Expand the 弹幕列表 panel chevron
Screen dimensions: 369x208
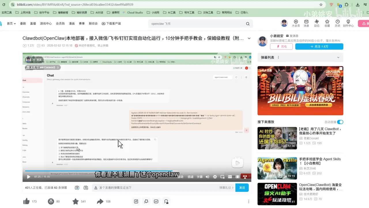tap(338, 57)
